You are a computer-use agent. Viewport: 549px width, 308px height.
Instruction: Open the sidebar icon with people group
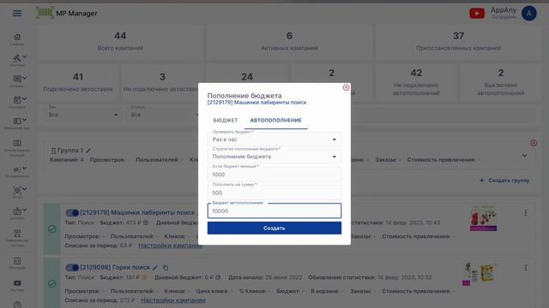pyautogui.click(x=17, y=233)
